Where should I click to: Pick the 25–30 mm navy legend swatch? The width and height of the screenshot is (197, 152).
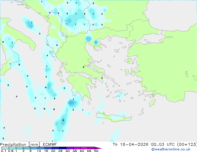coord(62,148)
